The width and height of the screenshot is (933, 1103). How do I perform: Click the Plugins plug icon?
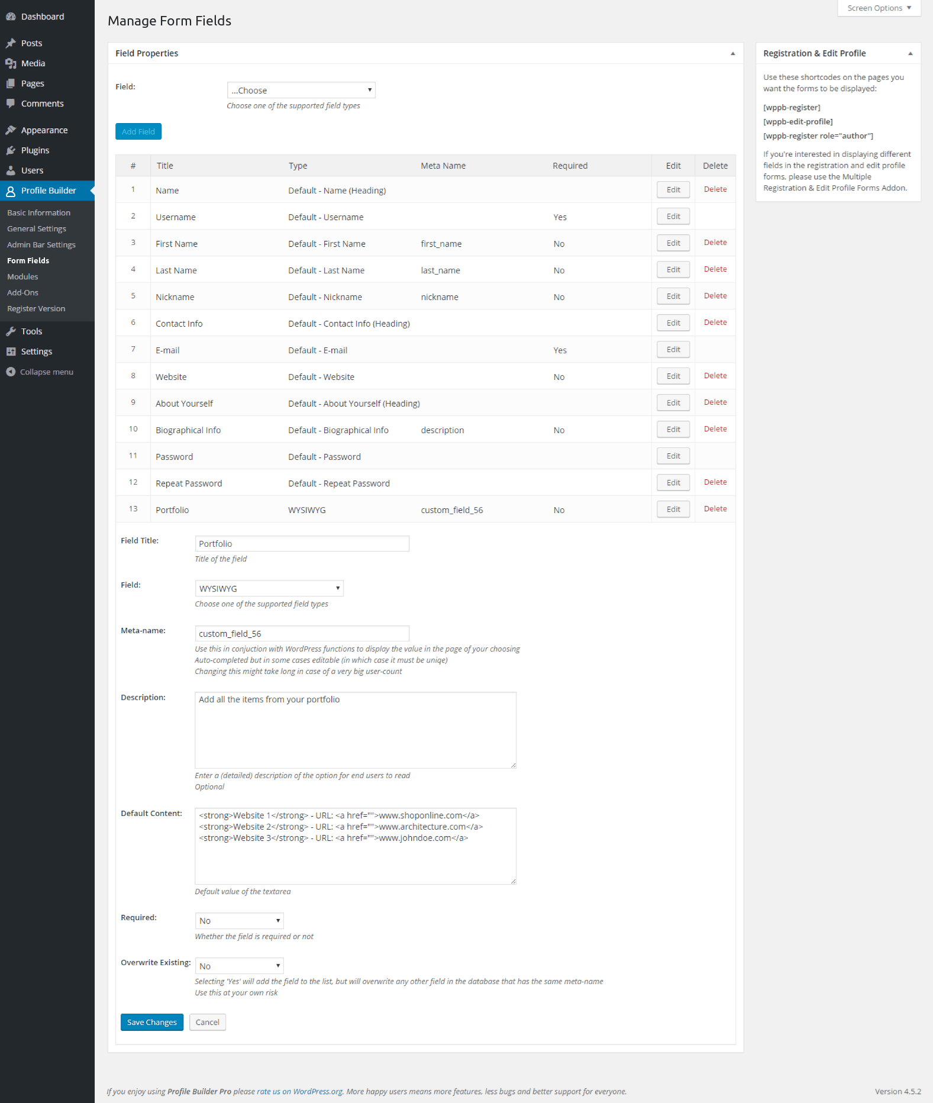click(11, 150)
